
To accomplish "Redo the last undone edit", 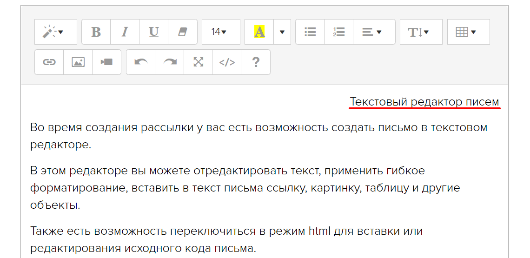I will click(170, 62).
